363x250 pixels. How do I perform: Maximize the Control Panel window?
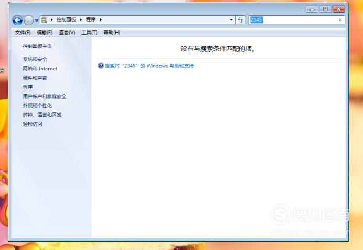[x=325, y=9]
